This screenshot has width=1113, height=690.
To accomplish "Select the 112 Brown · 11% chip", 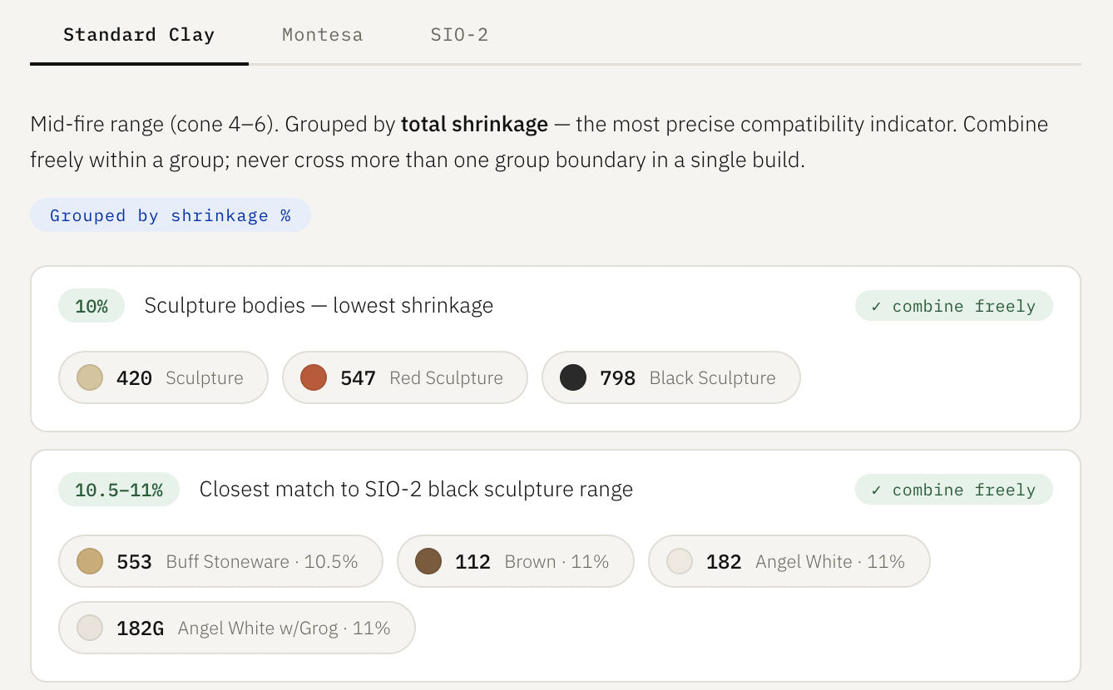I will [x=516, y=561].
